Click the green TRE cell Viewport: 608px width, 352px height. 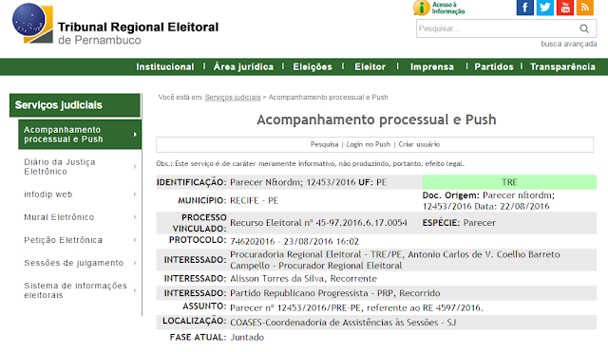click(509, 182)
